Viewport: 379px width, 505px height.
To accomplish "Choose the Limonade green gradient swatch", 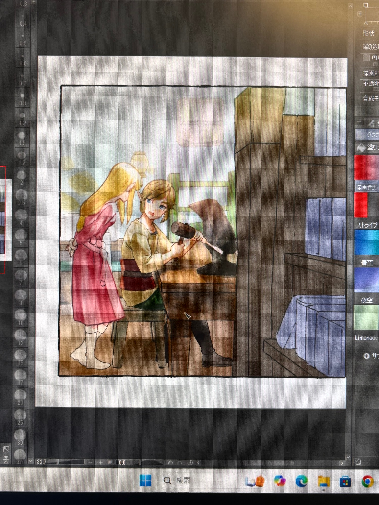I will pyautogui.click(x=366, y=318).
